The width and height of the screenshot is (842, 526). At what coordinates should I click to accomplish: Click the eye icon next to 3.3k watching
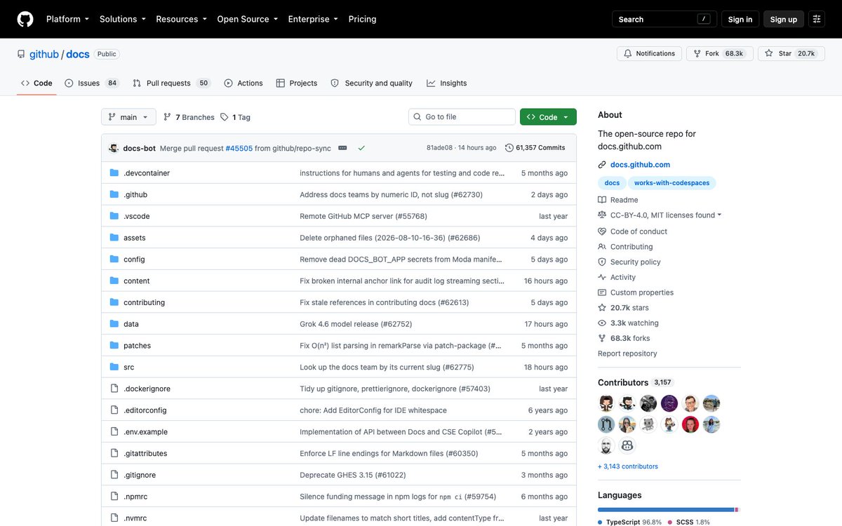coord(602,323)
